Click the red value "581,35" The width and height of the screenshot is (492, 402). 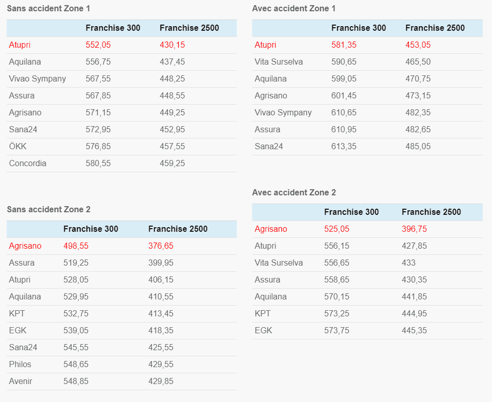click(344, 45)
